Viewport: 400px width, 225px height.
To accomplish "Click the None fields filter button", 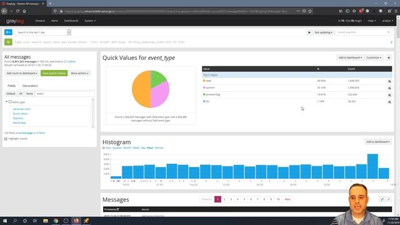I will pyautogui.click(x=29, y=94).
